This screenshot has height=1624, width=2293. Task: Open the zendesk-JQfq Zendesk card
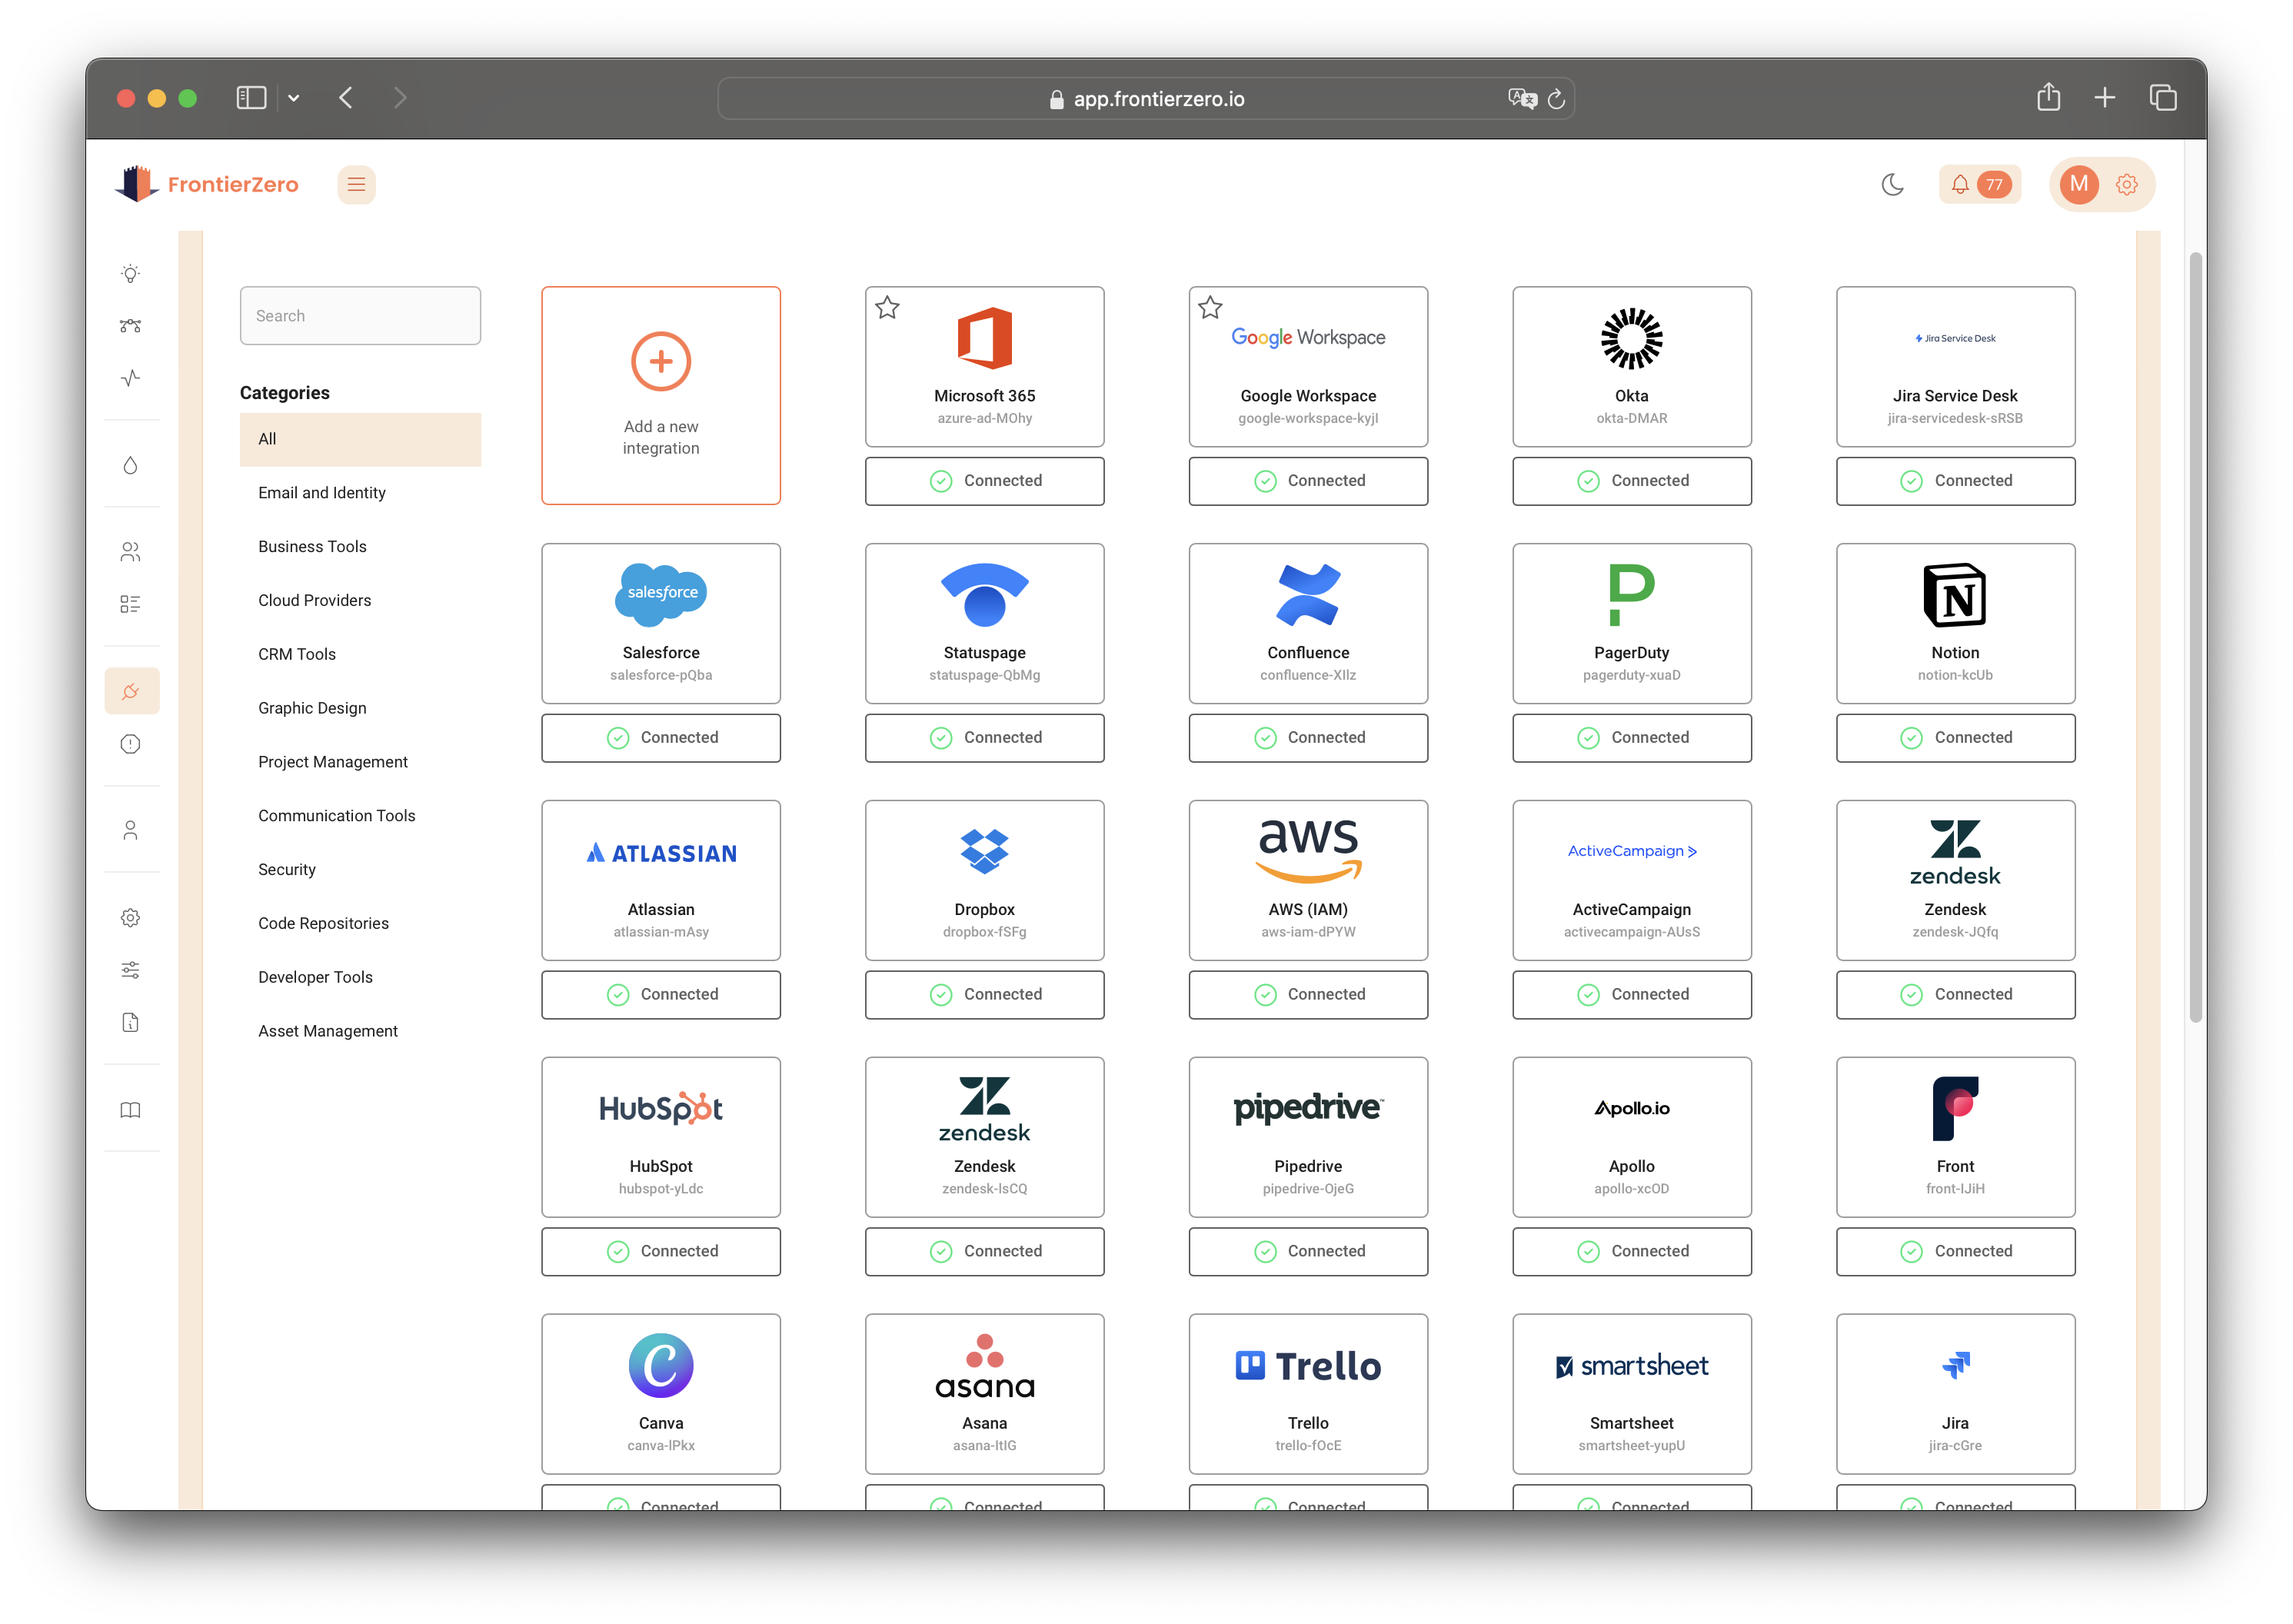click(1955, 881)
